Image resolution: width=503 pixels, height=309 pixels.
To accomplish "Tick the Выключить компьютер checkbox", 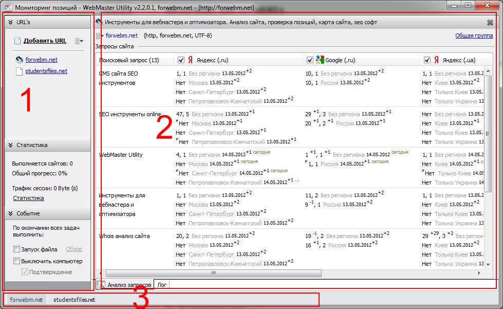I will pyautogui.click(x=16, y=261).
